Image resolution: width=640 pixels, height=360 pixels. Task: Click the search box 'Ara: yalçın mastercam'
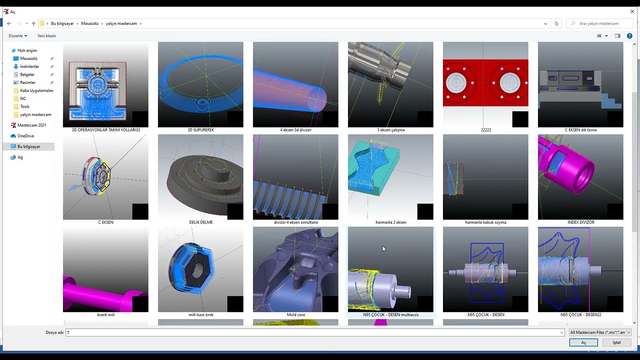[x=600, y=23]
